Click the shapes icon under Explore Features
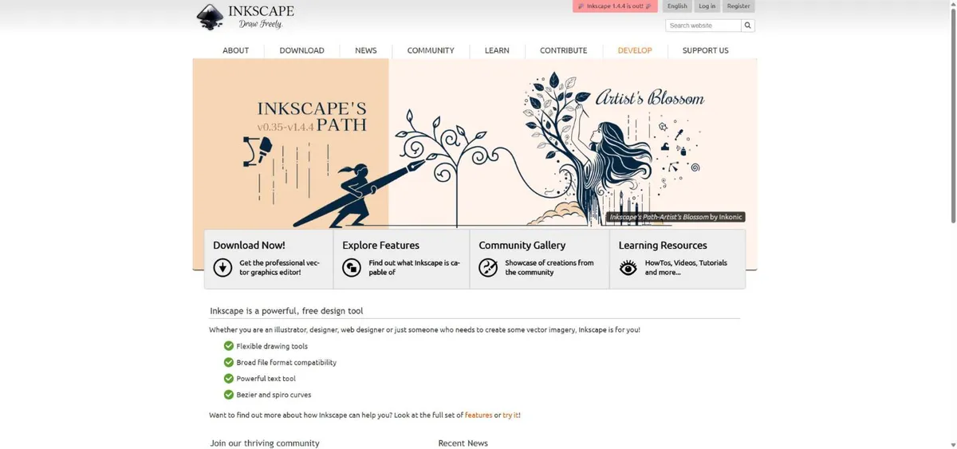957x449 pixels. coord(352,268)
